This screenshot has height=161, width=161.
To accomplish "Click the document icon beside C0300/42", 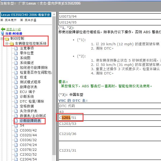I will click(16, 130).
